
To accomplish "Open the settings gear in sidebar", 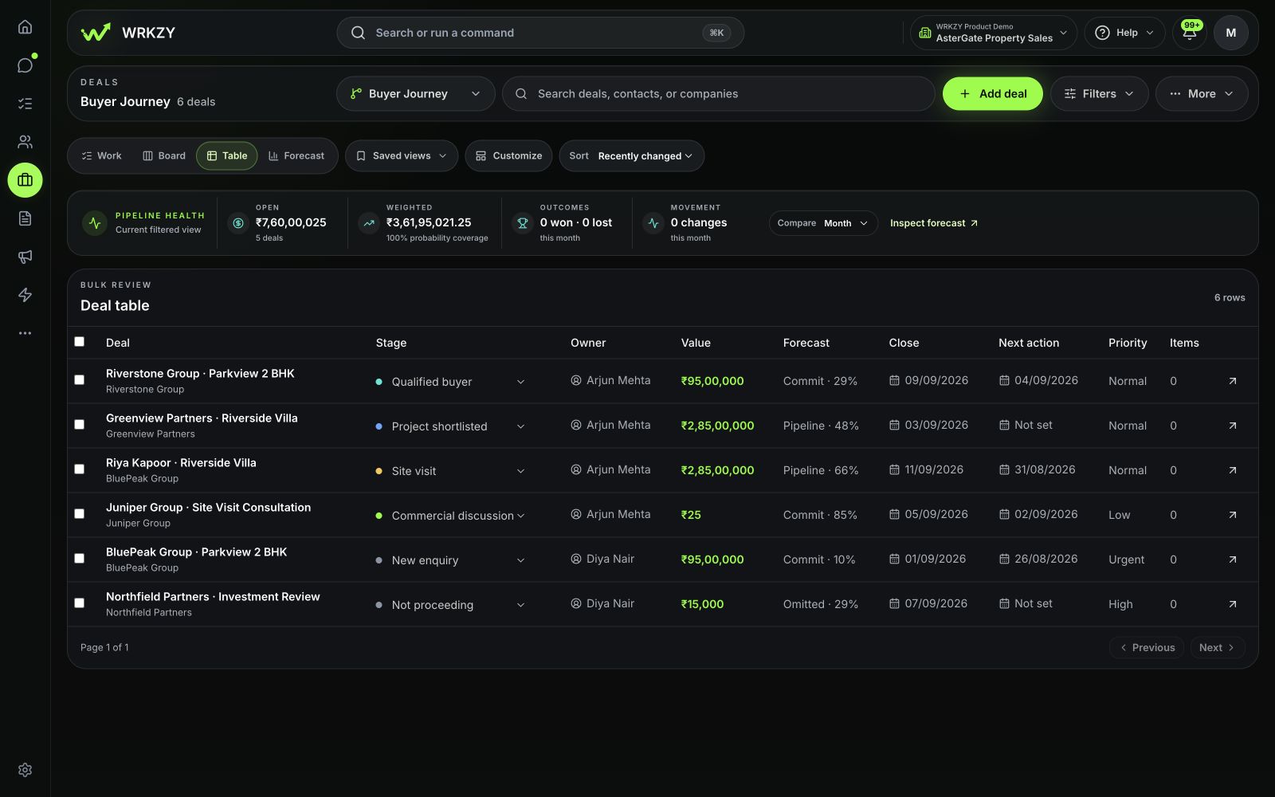I will pyautogui.click(x=25, y=770).
